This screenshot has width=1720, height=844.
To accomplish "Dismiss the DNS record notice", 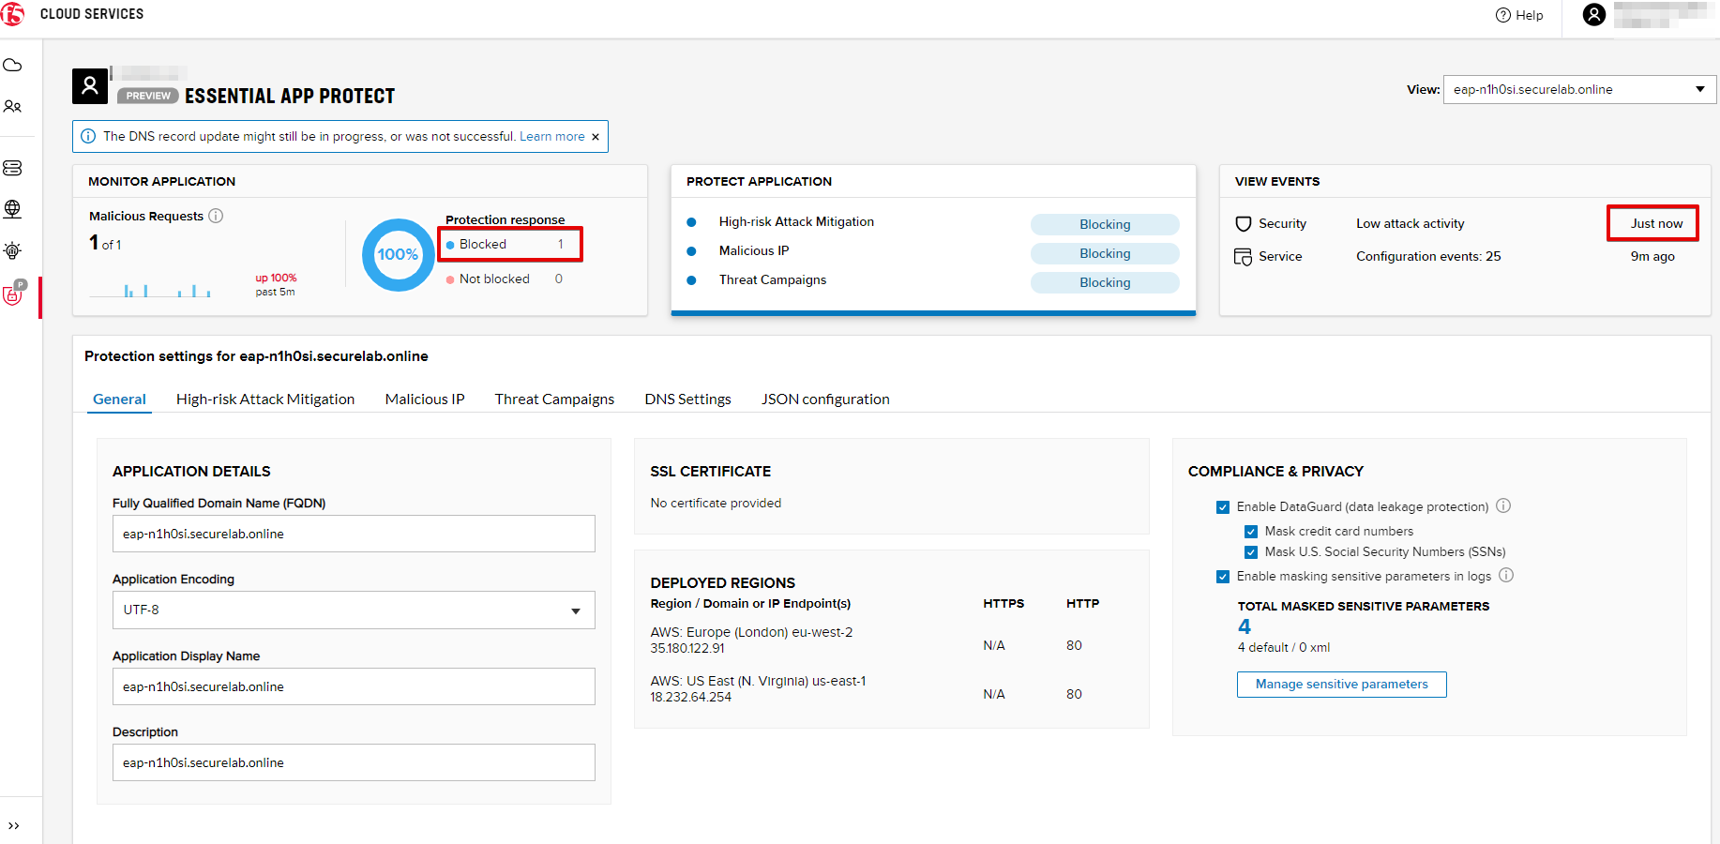I will [x=595, y=137].
